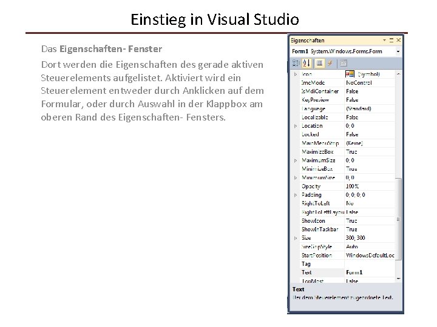437x327 pixels.
Task: Click the Eigenschaften- Fenster bold heading
Action: coord(110,49)
